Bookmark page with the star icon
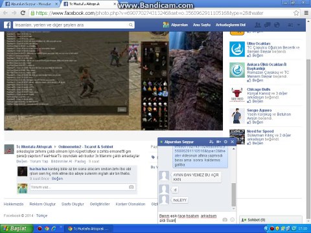This screenshot has height=233, width=311. (296, 13)
